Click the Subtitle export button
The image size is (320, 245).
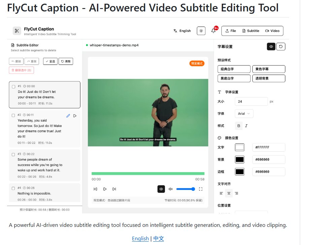251,31
